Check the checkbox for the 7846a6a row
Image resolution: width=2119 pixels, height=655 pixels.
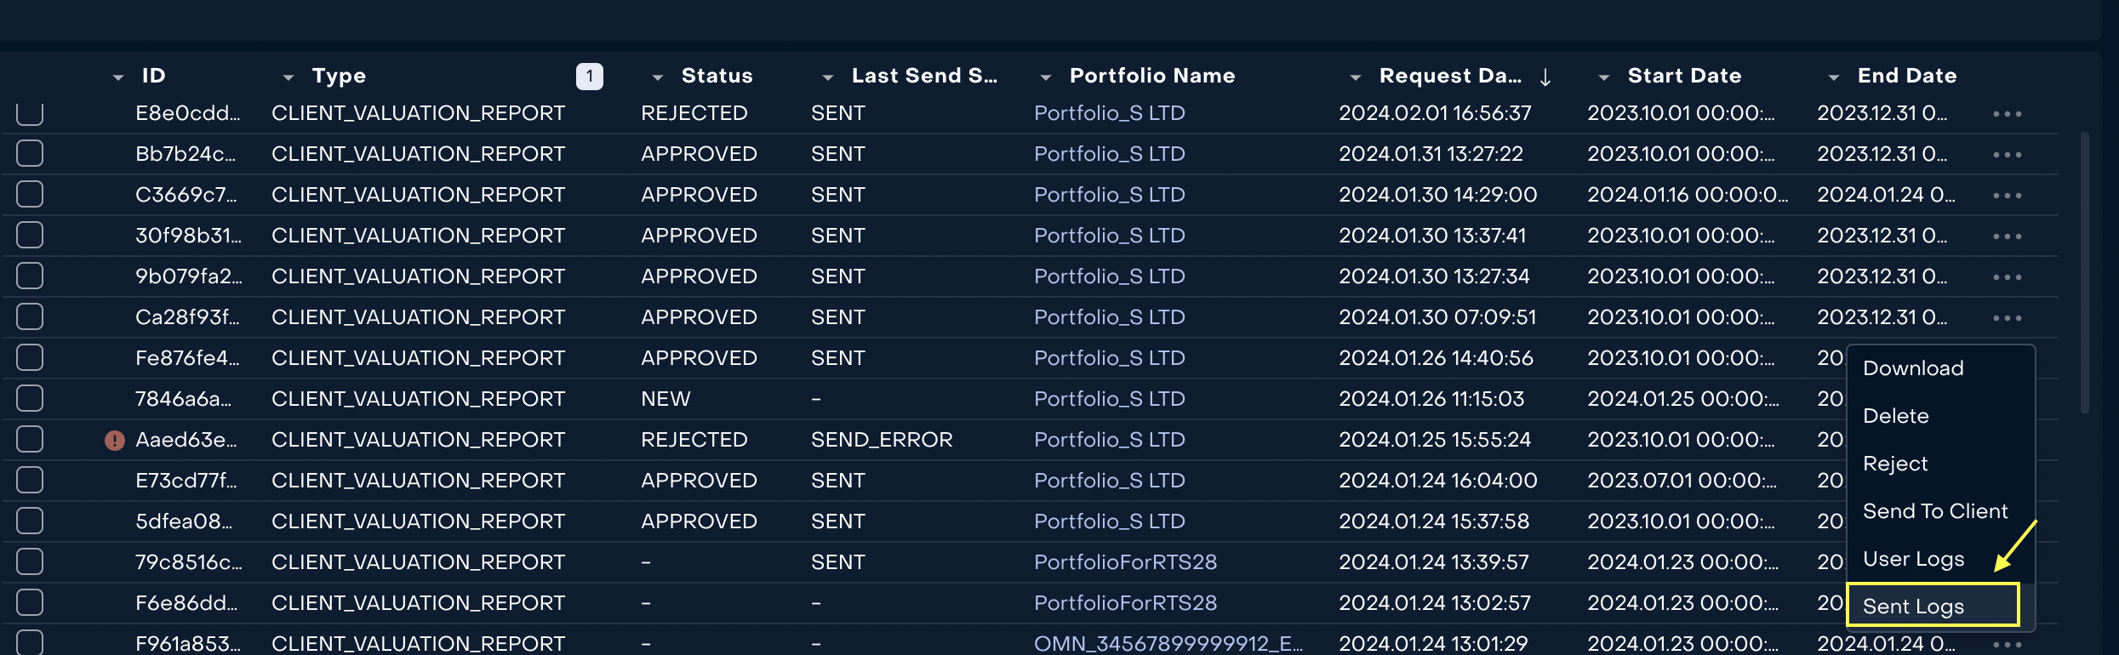(x=29, y=397)
